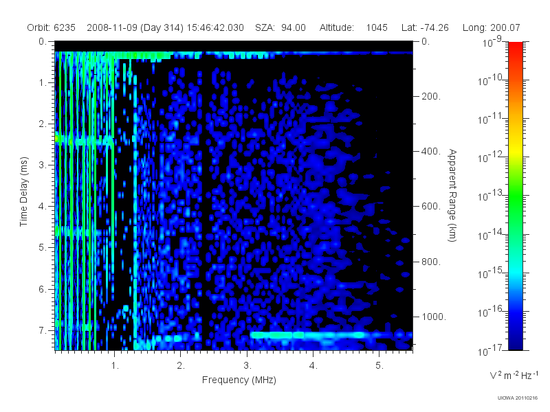Click the 'UIOWA 20110216' footer text
The height and width of the screenshot is (412, 550).
click(518, 398)
